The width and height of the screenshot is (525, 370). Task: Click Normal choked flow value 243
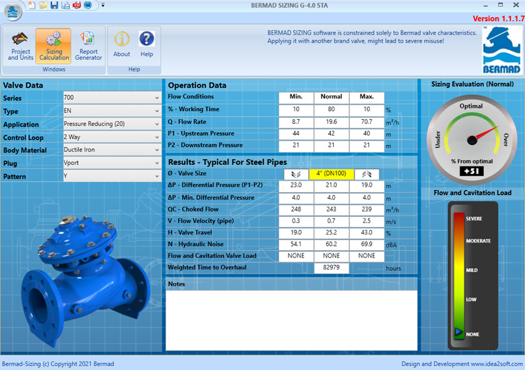(332, 210)
